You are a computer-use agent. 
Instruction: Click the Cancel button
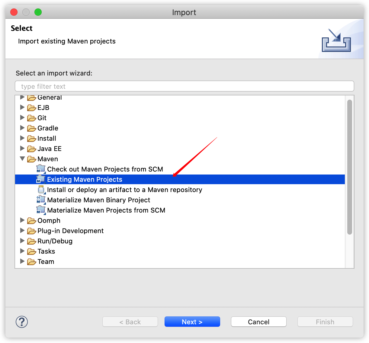coord(258,322)
